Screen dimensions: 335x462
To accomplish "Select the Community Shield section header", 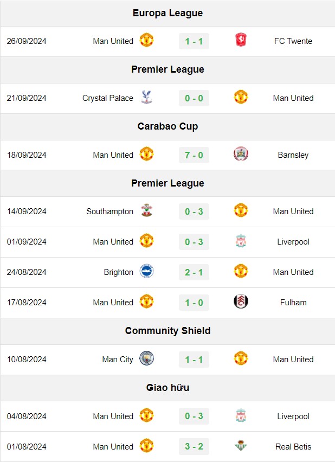I will point(168,331).
